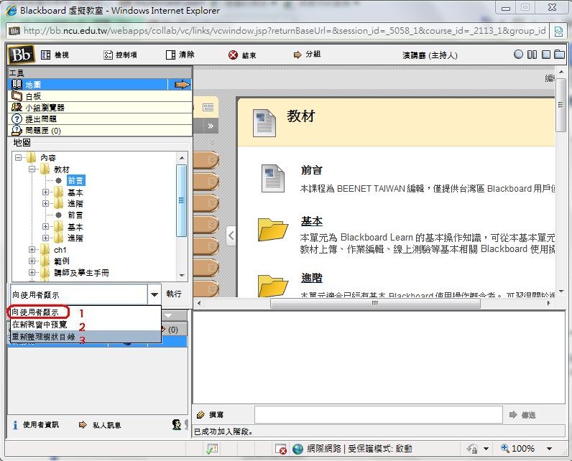Expand the ch1 folder in the map tree
The height and width of the screenshot is (461, 572).
pos(32,250)
